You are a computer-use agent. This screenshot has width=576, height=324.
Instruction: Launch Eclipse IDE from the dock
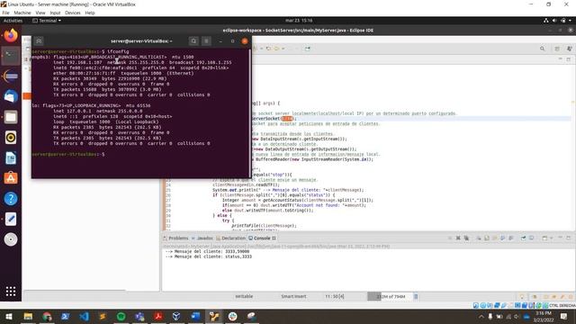(x=11, y=76)
